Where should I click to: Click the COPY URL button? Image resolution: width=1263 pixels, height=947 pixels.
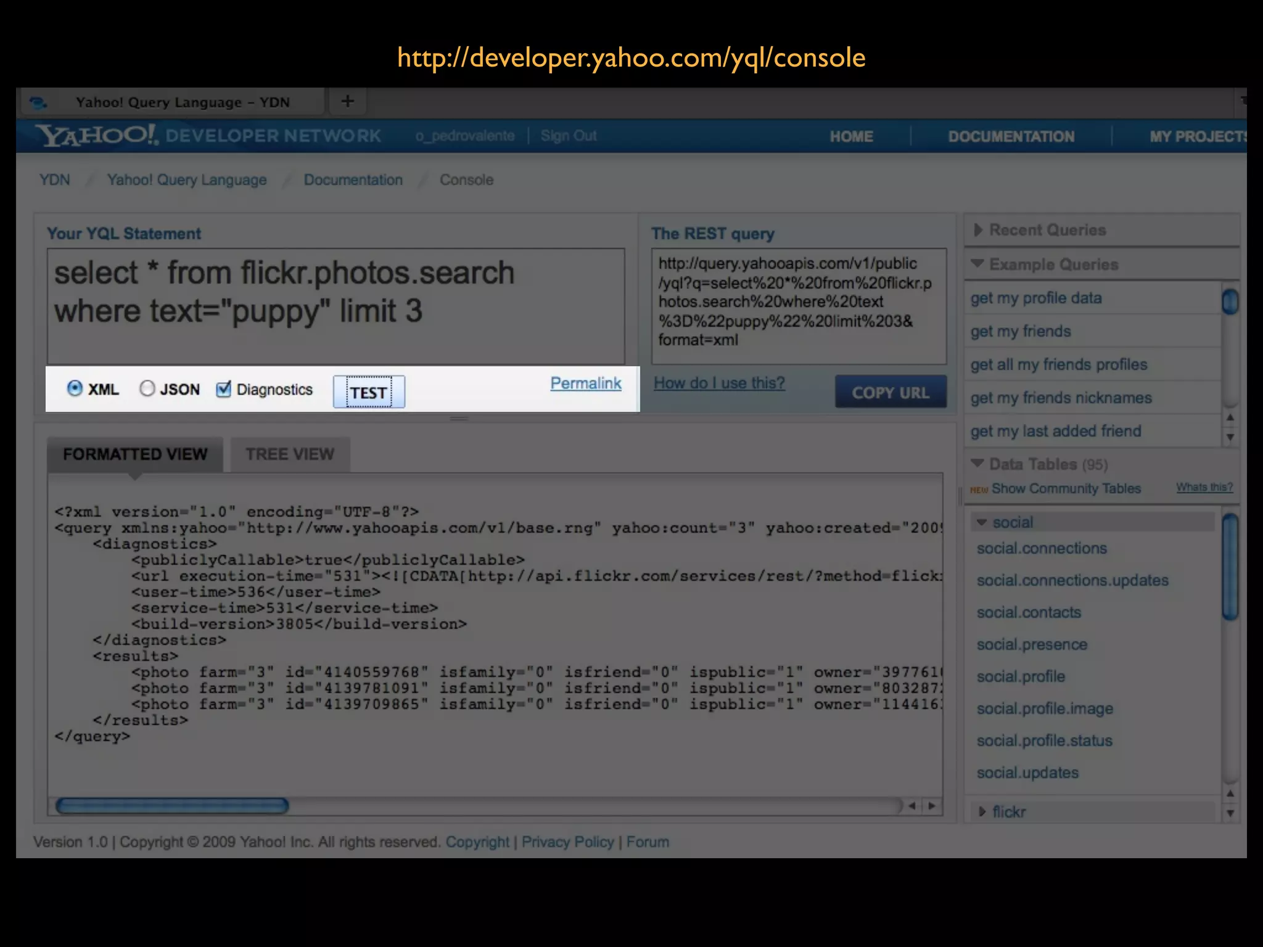point(891,392)
